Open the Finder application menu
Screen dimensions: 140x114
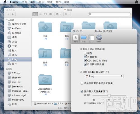click(x=14, y=2)
